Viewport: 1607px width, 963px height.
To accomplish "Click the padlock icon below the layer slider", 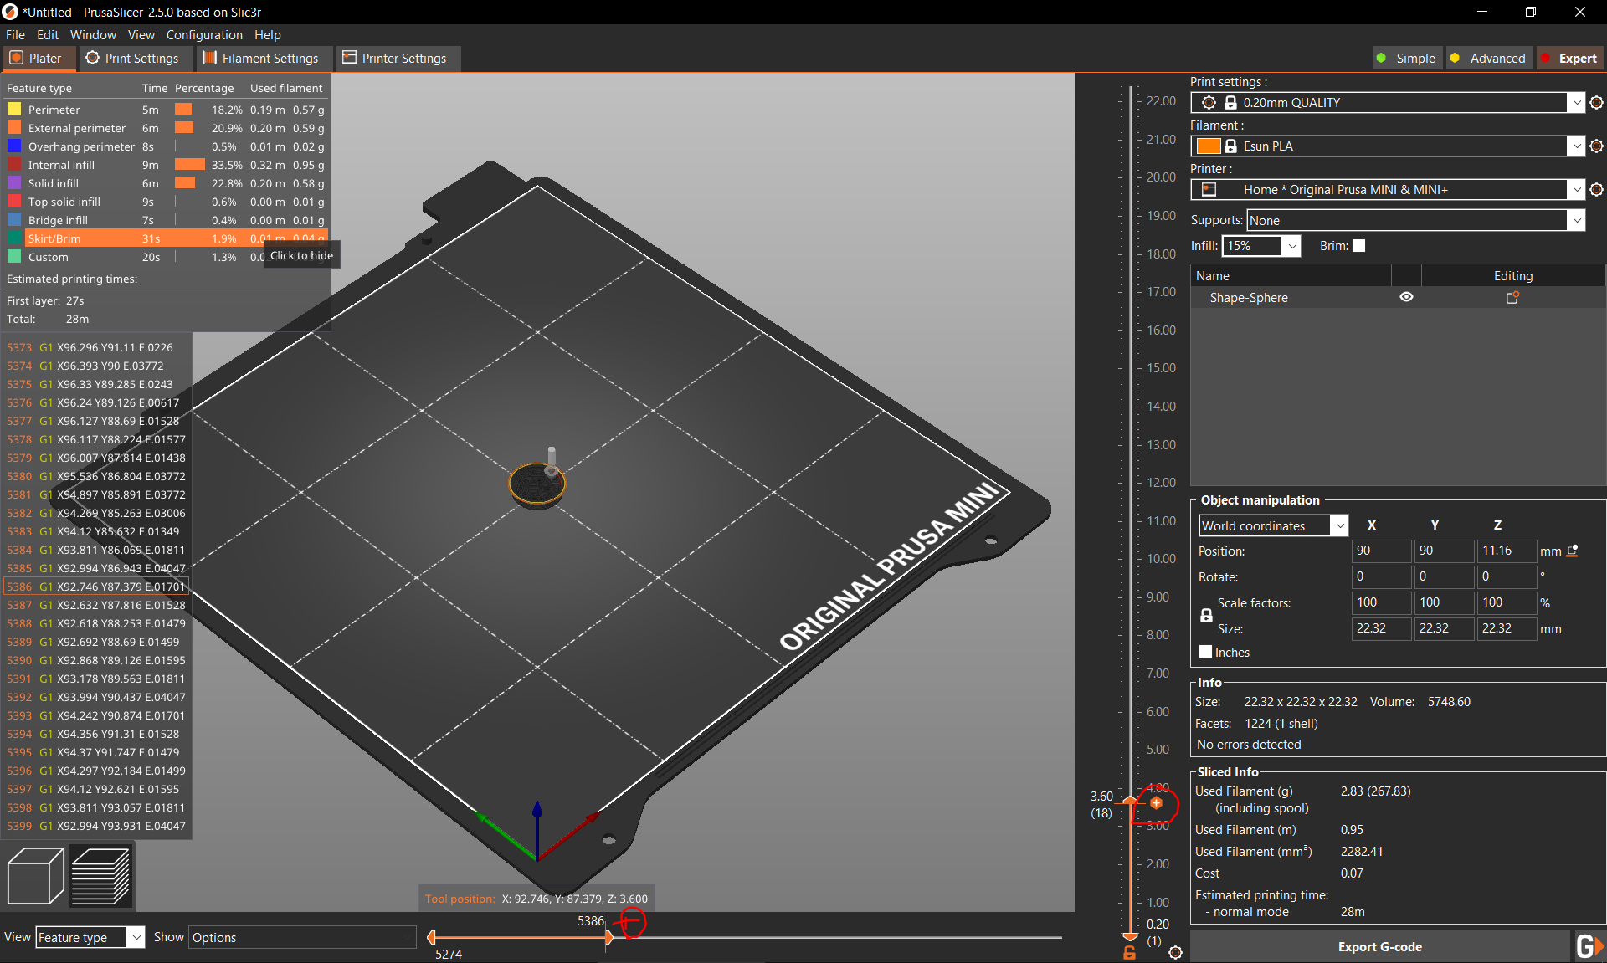I will (1128, 952).
